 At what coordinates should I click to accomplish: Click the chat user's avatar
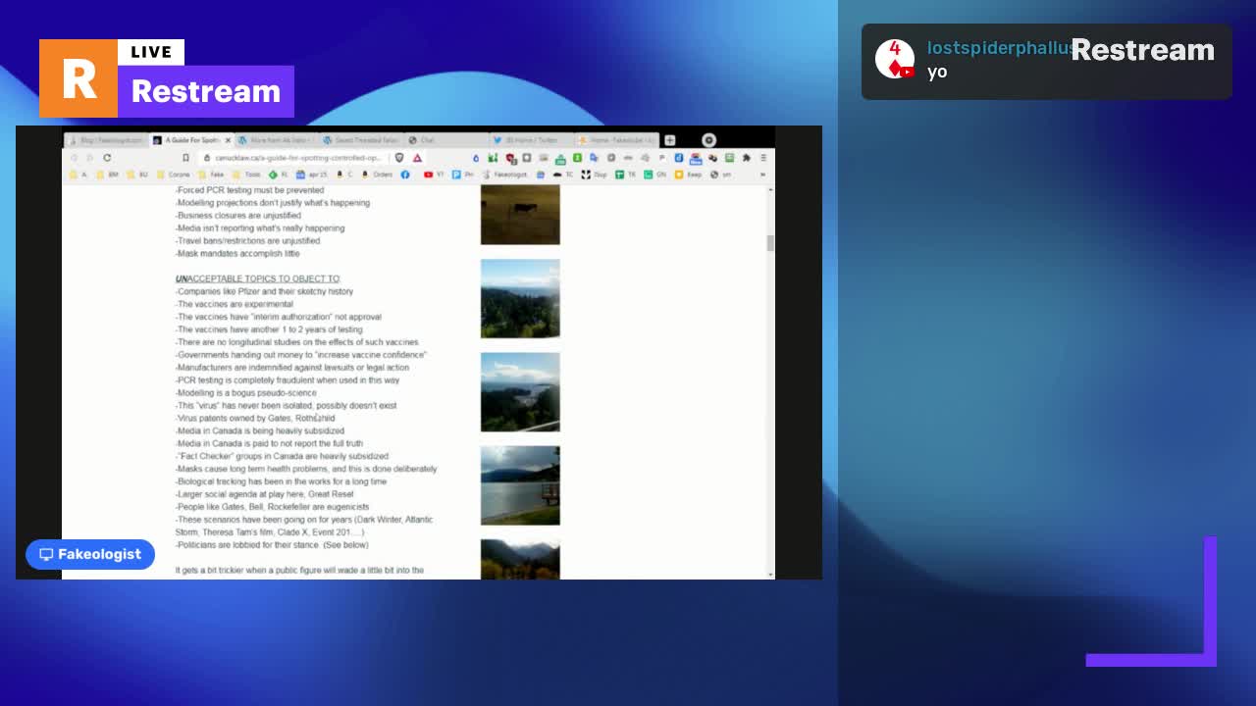894,59
